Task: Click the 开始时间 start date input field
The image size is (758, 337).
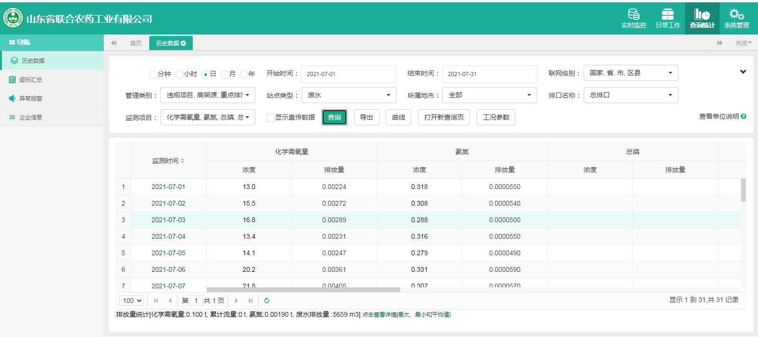Action: point(348,74)
